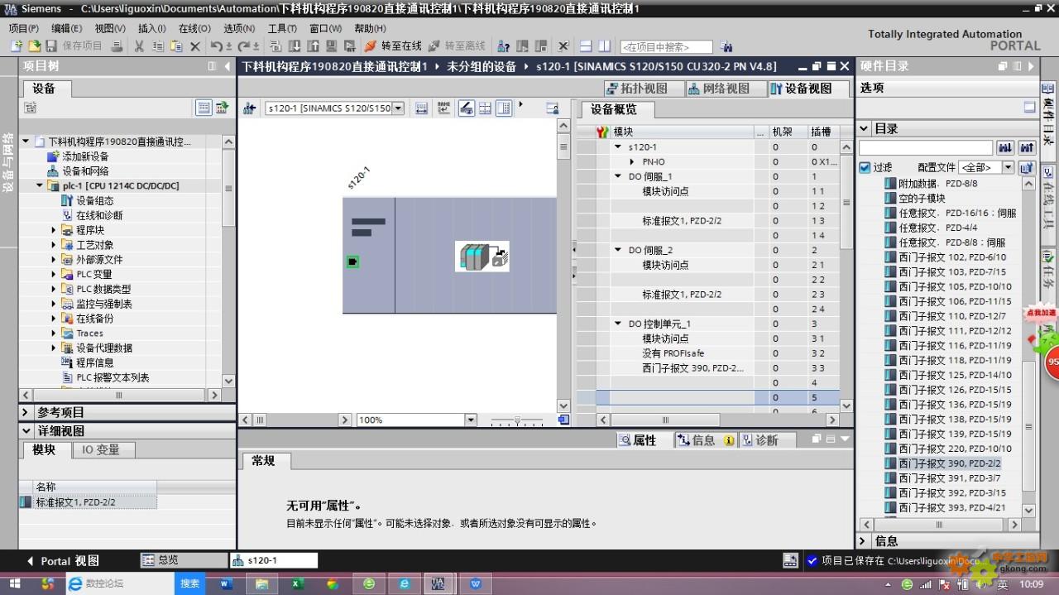Viewport: 1059px width, 595px height.
Task: Click the green port on s120-1 device
Action: click(x=352, y=262)
